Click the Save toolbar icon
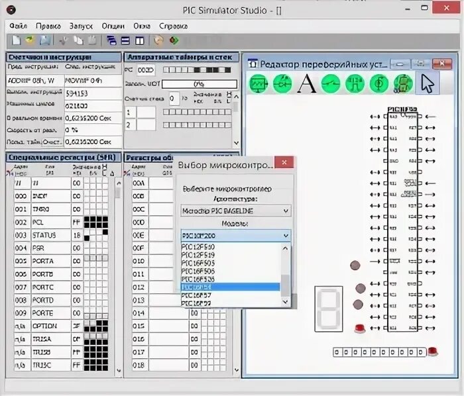Viewport: 464px width, 396px height. 45,40
